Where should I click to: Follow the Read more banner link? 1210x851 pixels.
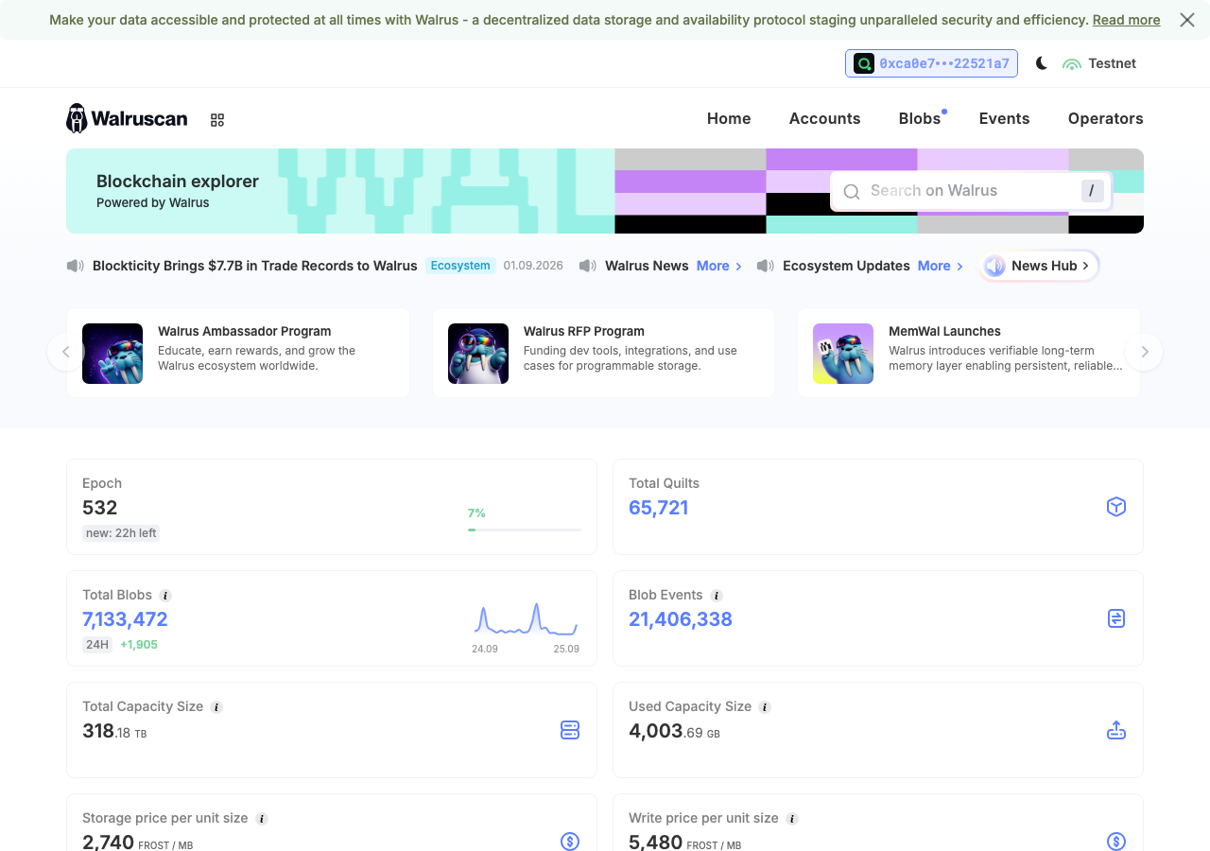[x=1126, y=20]
